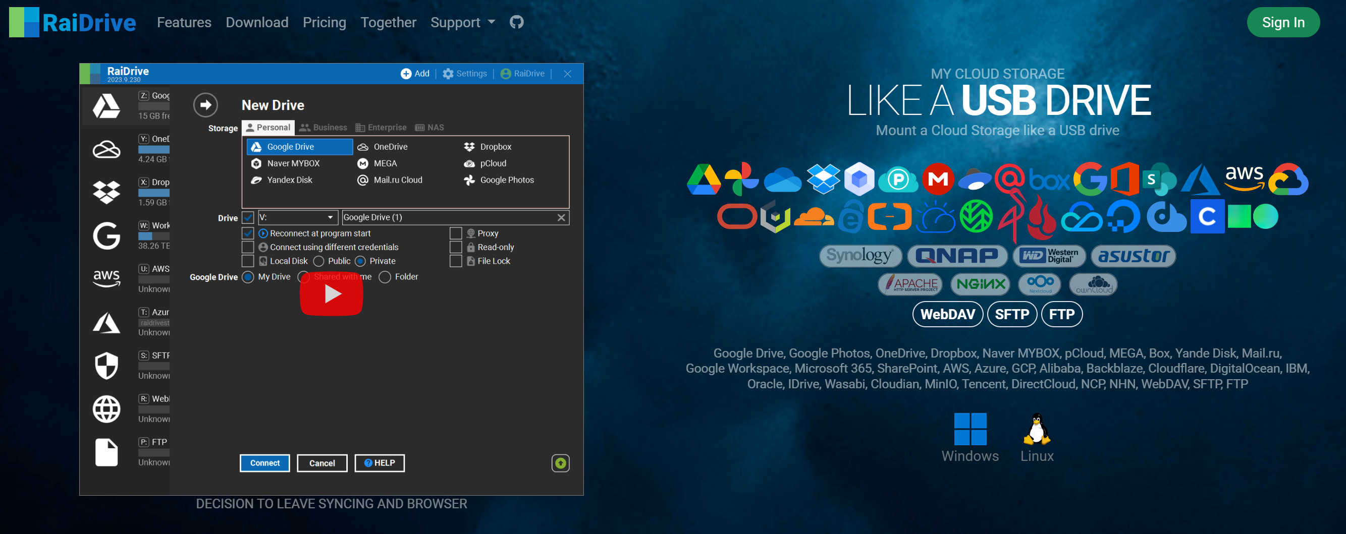Click the QNAP badge
1346x534 pixels.
pyautogui.click(x=957, y=256)
